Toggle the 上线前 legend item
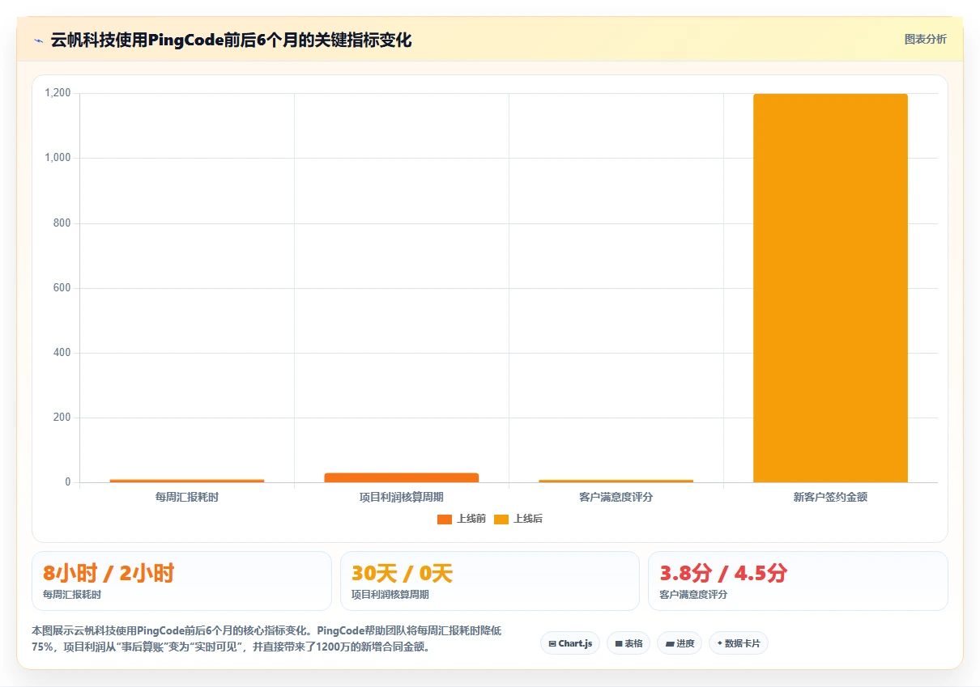Viewport: 980px width, 687px height. click(462, 519)
